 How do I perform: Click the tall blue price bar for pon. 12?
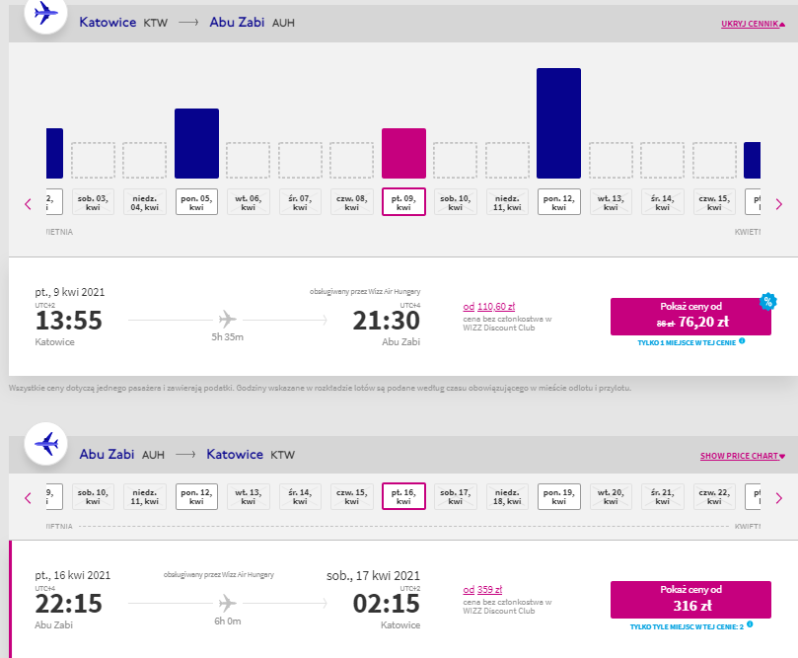tap(559, 123)
